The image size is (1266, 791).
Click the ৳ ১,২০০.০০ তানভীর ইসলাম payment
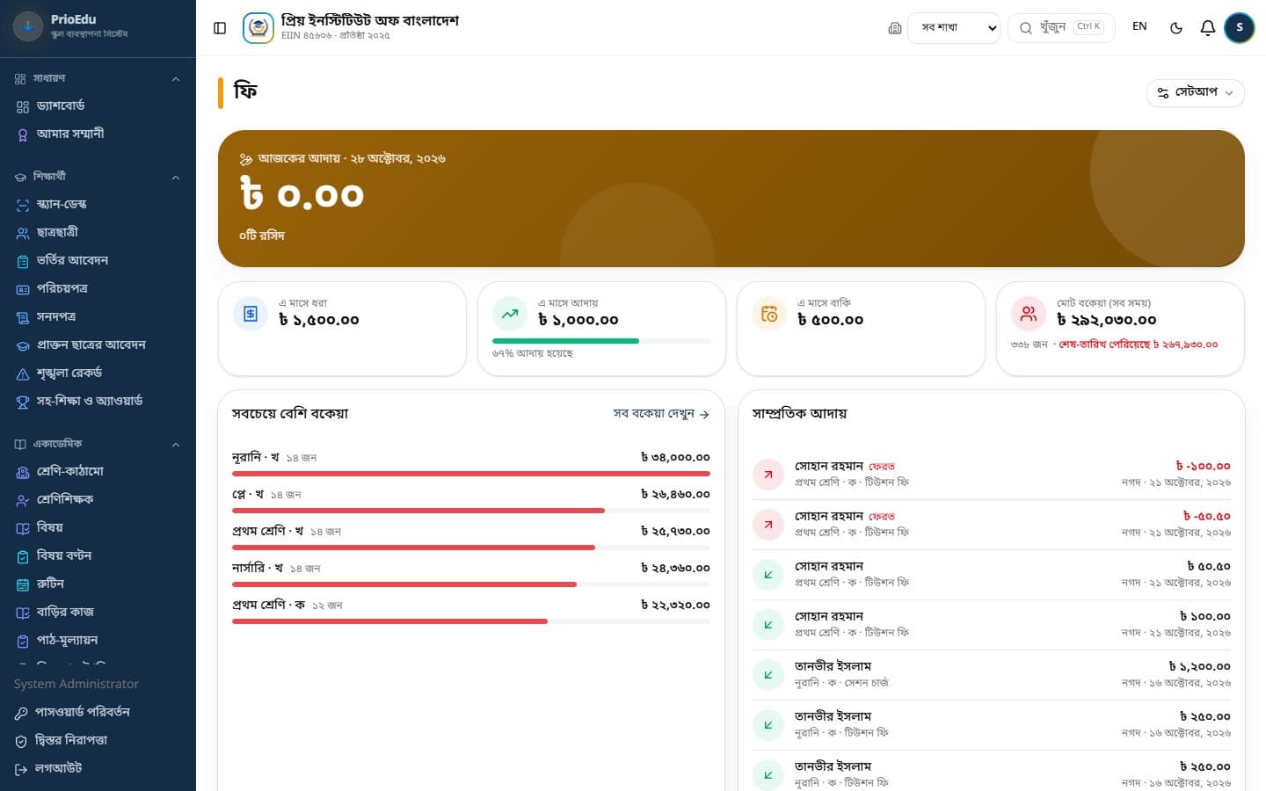(1199, 667)
